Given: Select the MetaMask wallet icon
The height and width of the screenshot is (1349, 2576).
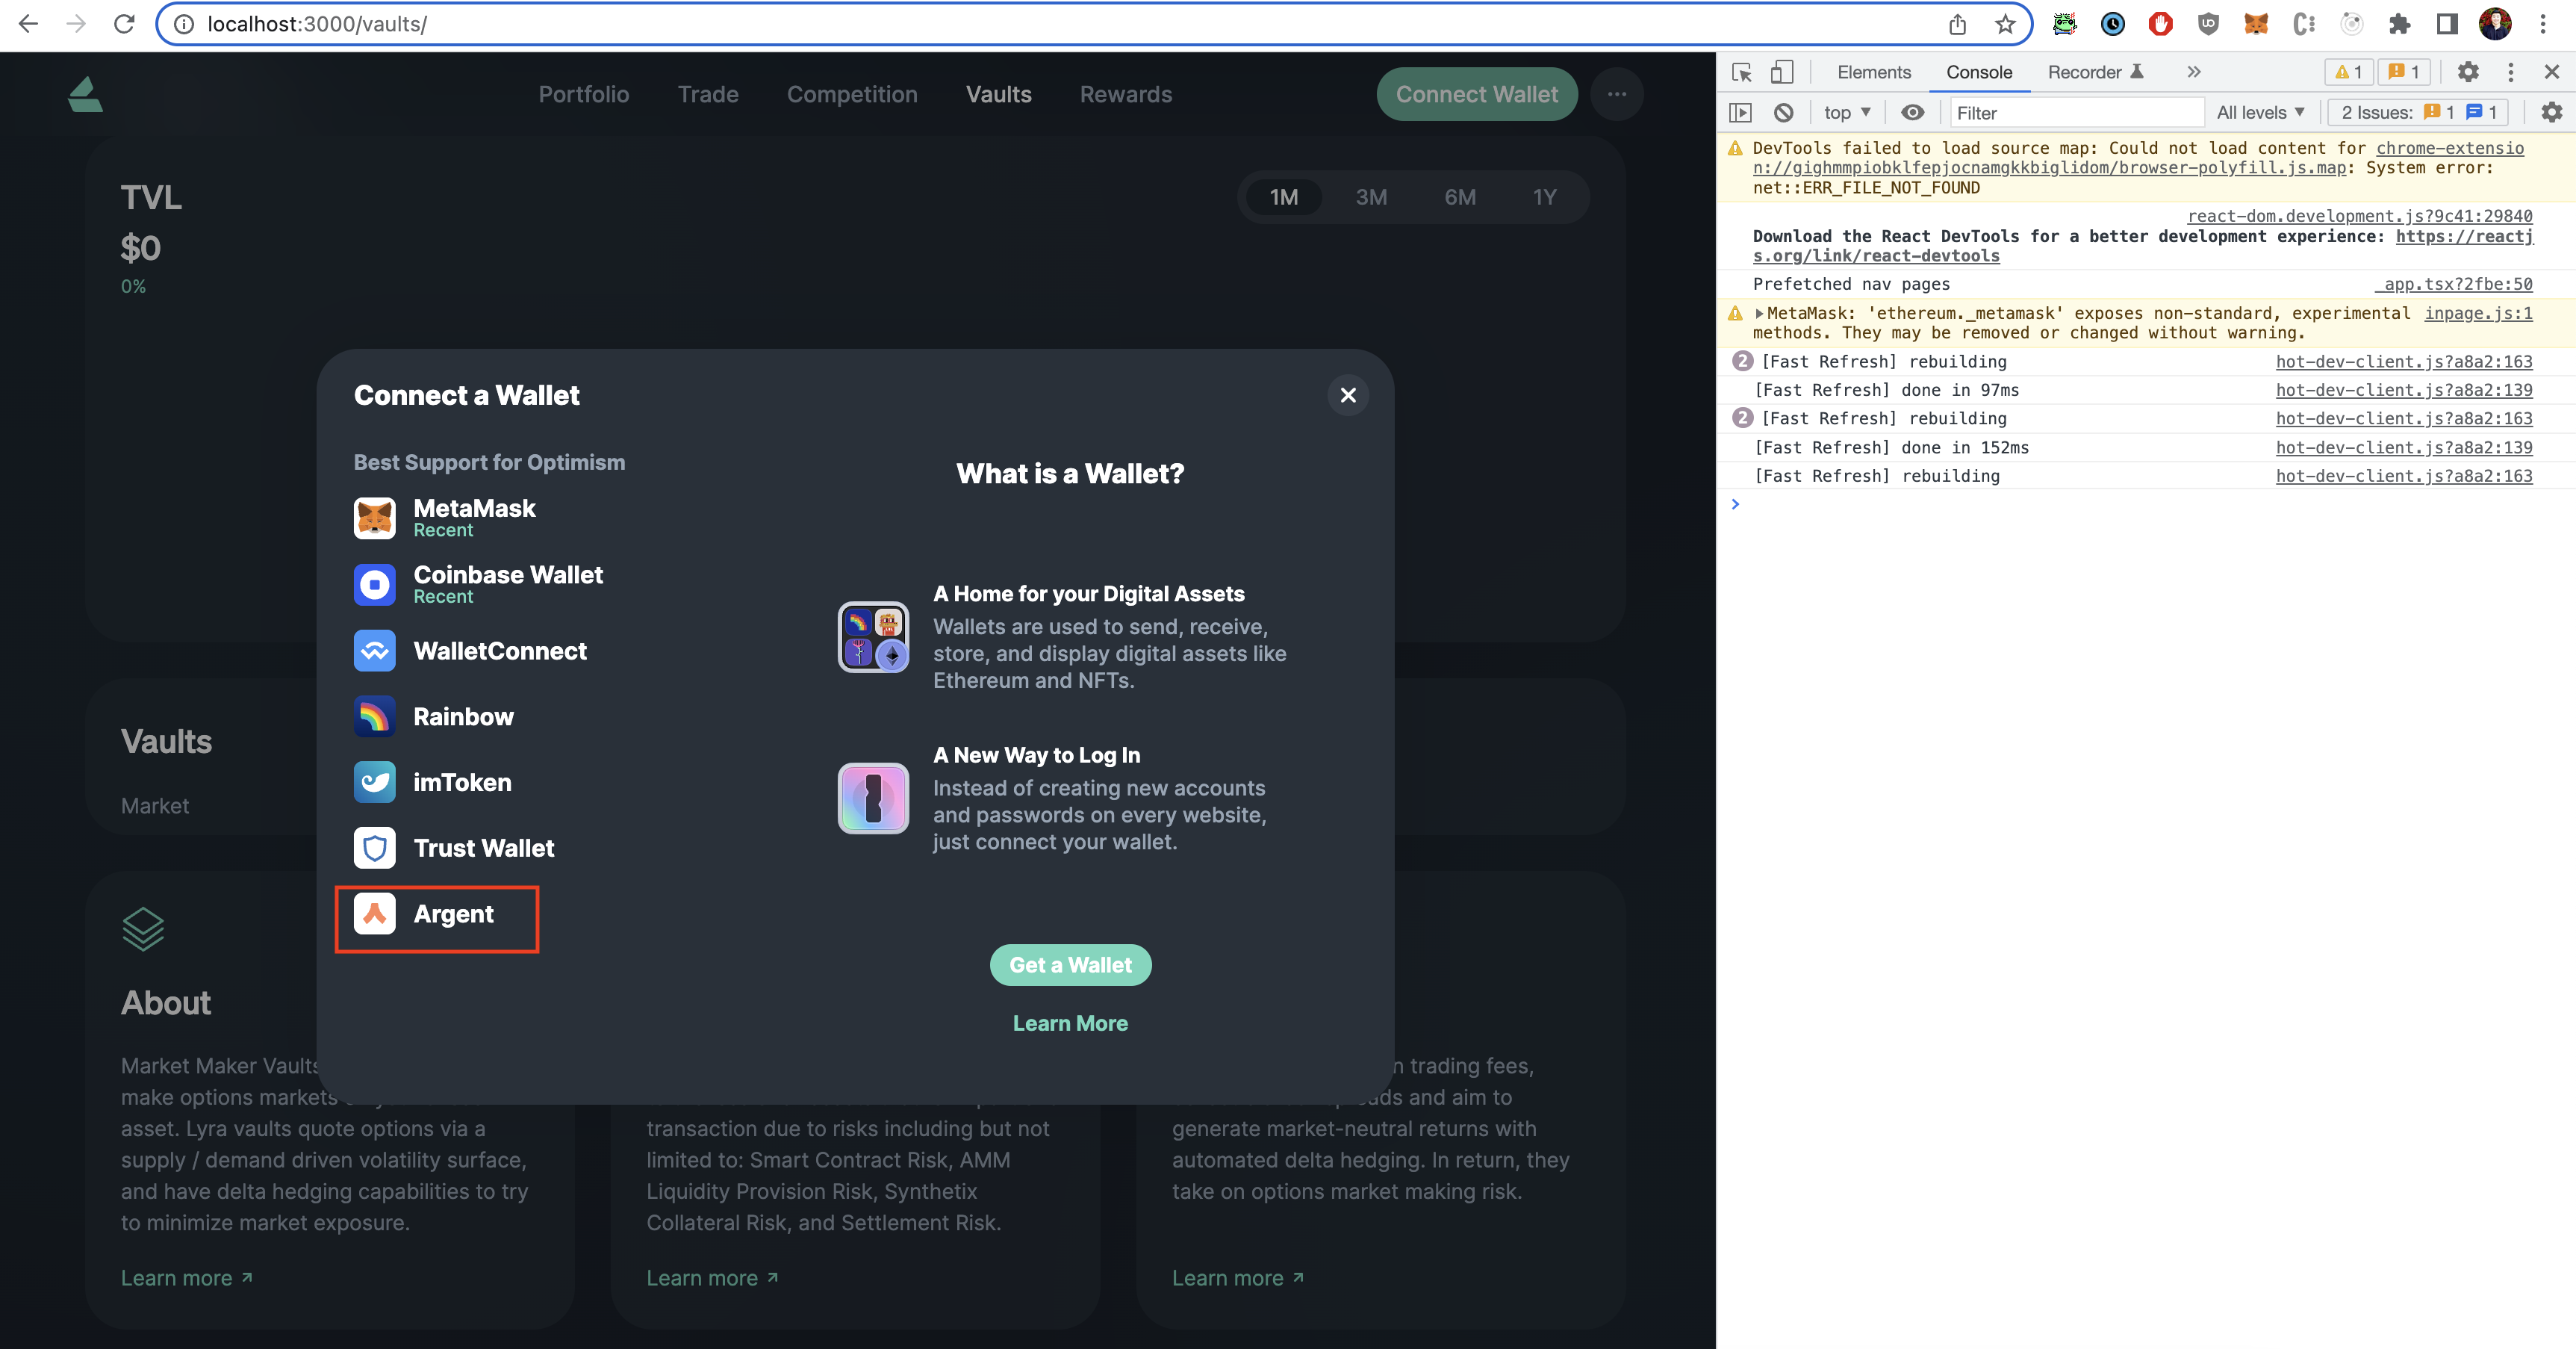Looking at the screenshot, I should pos(375,518).
